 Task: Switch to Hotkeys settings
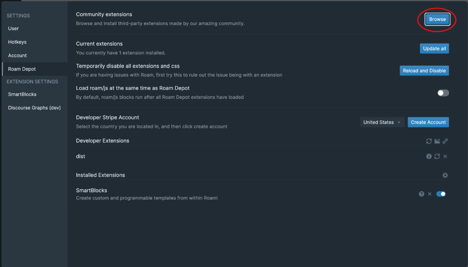tap(17, 42)
